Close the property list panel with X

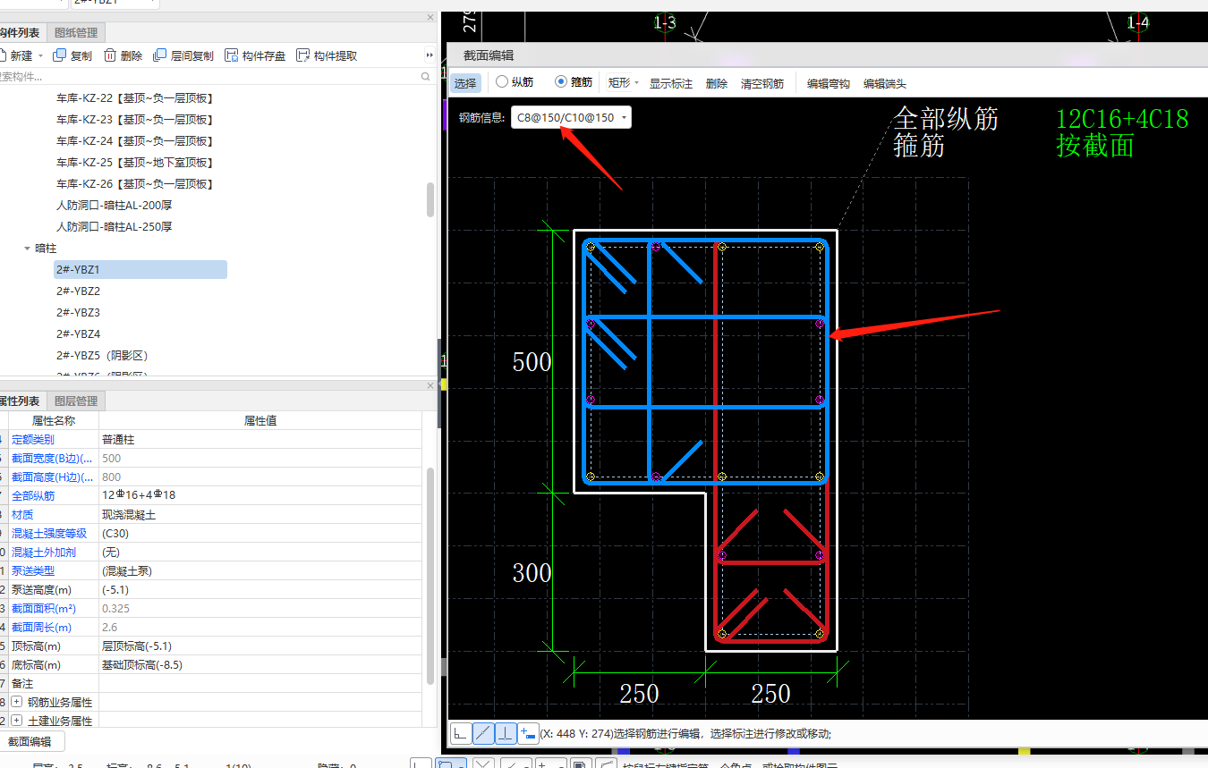click(x=430, y=385)
